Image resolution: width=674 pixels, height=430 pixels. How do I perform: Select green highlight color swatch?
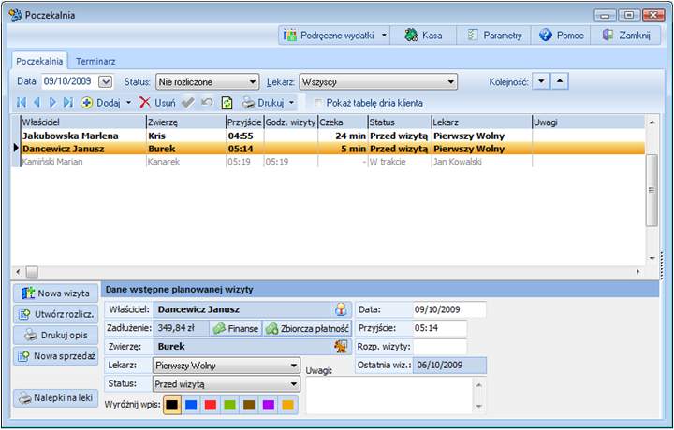(x=230, y=405)
